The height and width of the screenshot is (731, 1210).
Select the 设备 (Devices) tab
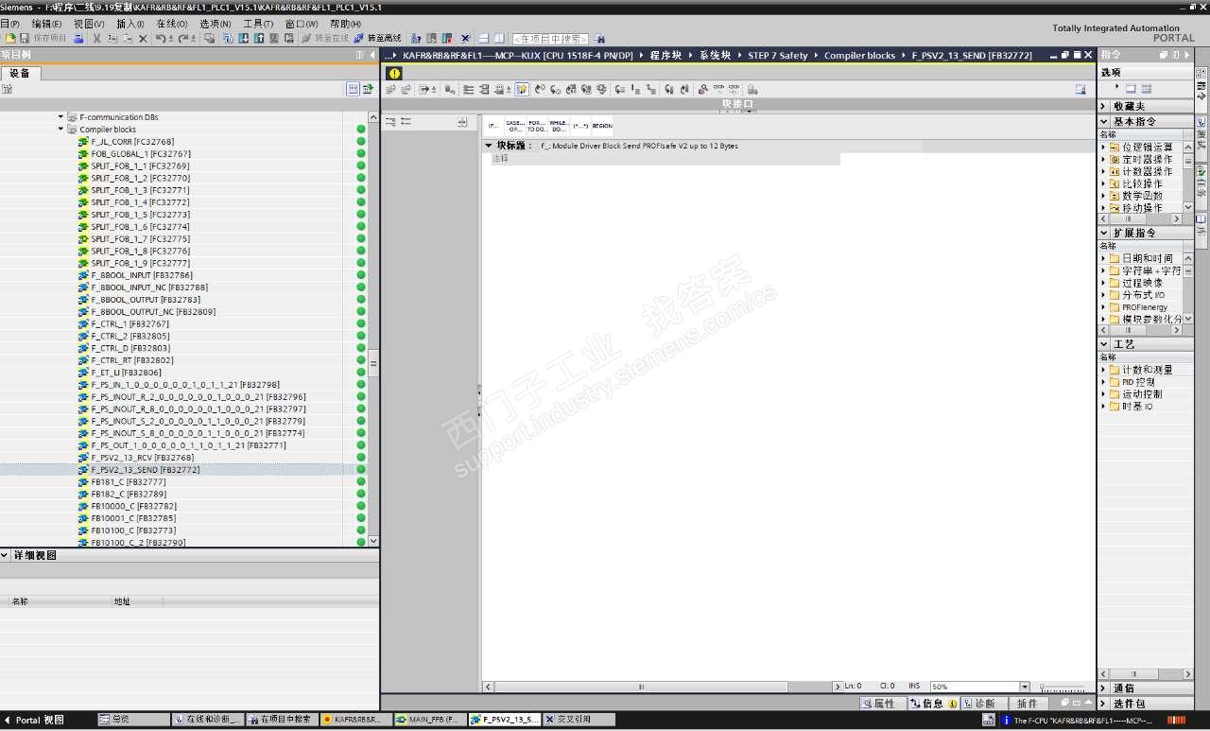coord(20,73)
